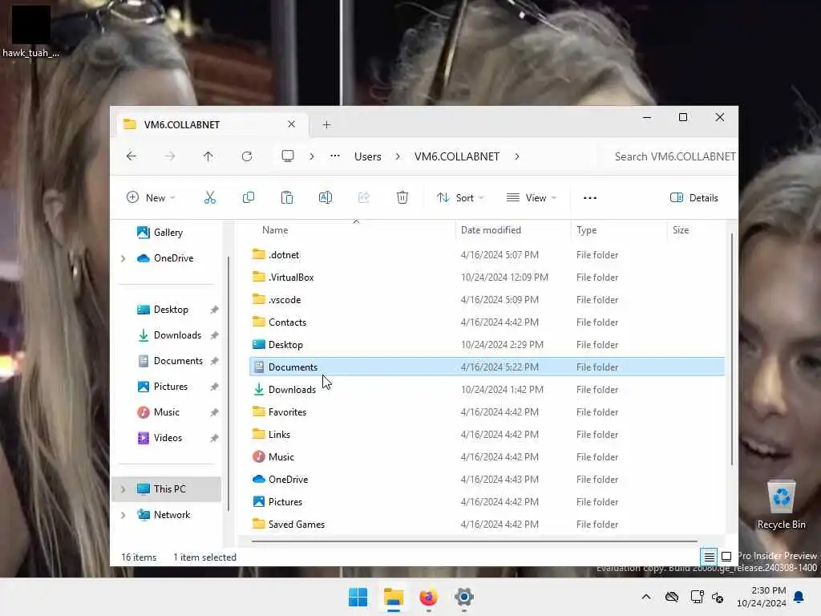Sort by Date modified column

[x=491, y=230]
